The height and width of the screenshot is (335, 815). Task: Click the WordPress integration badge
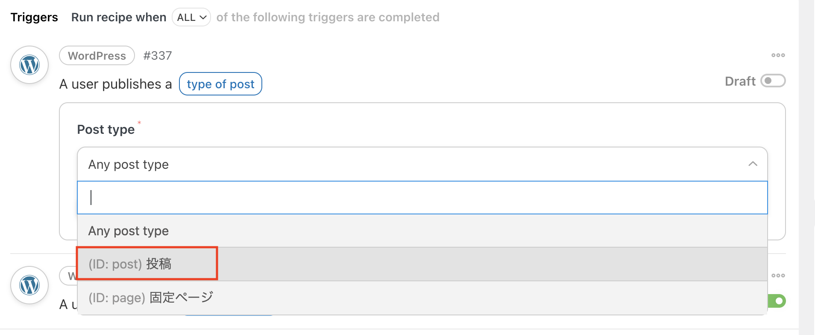pyautogui.click(x=97, y=55)
